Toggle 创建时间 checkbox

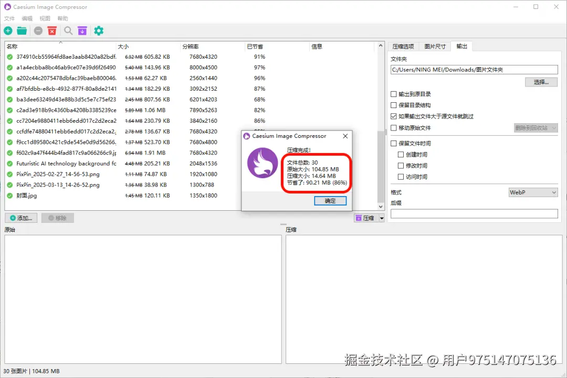[401, 155]
